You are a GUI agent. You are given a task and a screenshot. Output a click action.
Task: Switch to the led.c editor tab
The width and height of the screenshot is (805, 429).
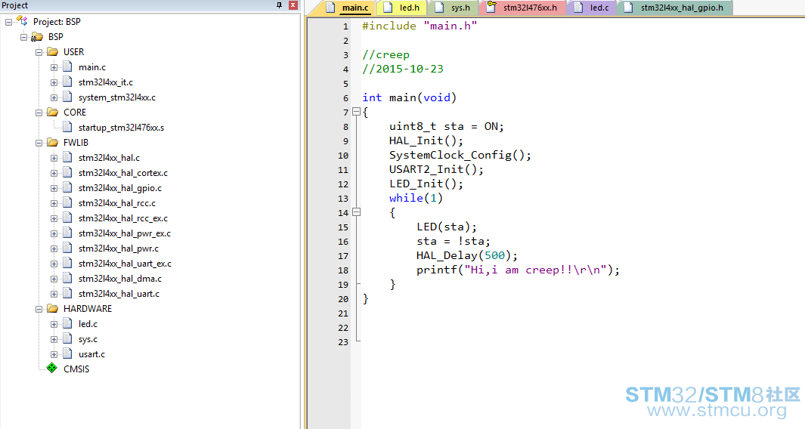point(592,8)
